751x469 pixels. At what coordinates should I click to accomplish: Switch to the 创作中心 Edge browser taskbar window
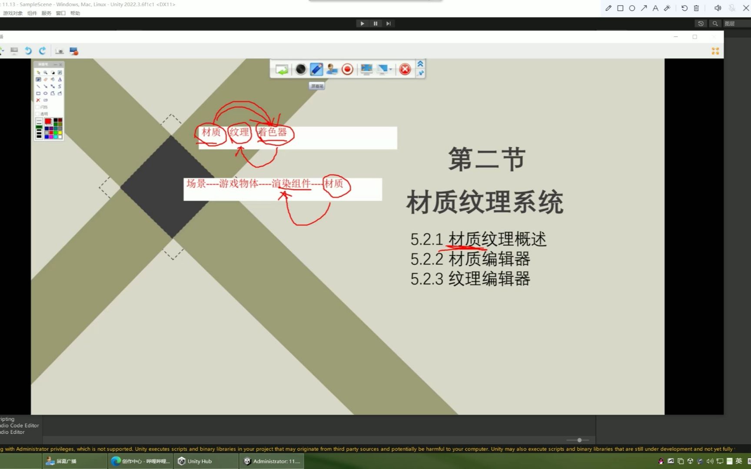pos(140,461)
